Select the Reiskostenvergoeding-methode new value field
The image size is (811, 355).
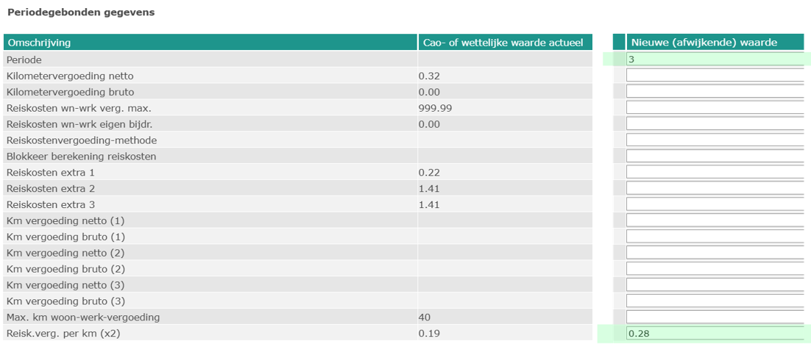[714, 140]
